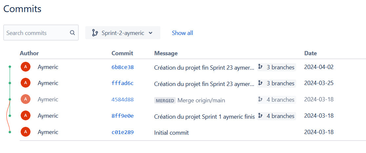The width and height of the screenshot is (366, 153).
Task: Open commit hash 4584d88
Action: point(122,100)
